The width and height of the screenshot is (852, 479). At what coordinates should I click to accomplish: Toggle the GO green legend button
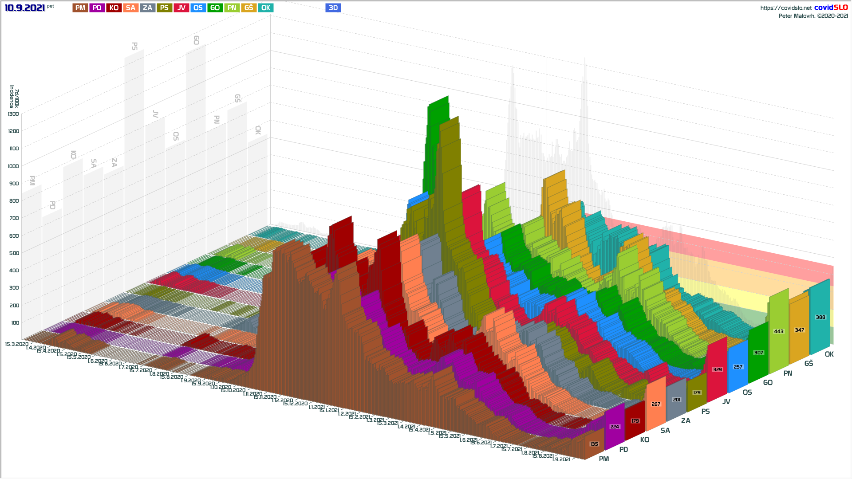tap(215, 8)
